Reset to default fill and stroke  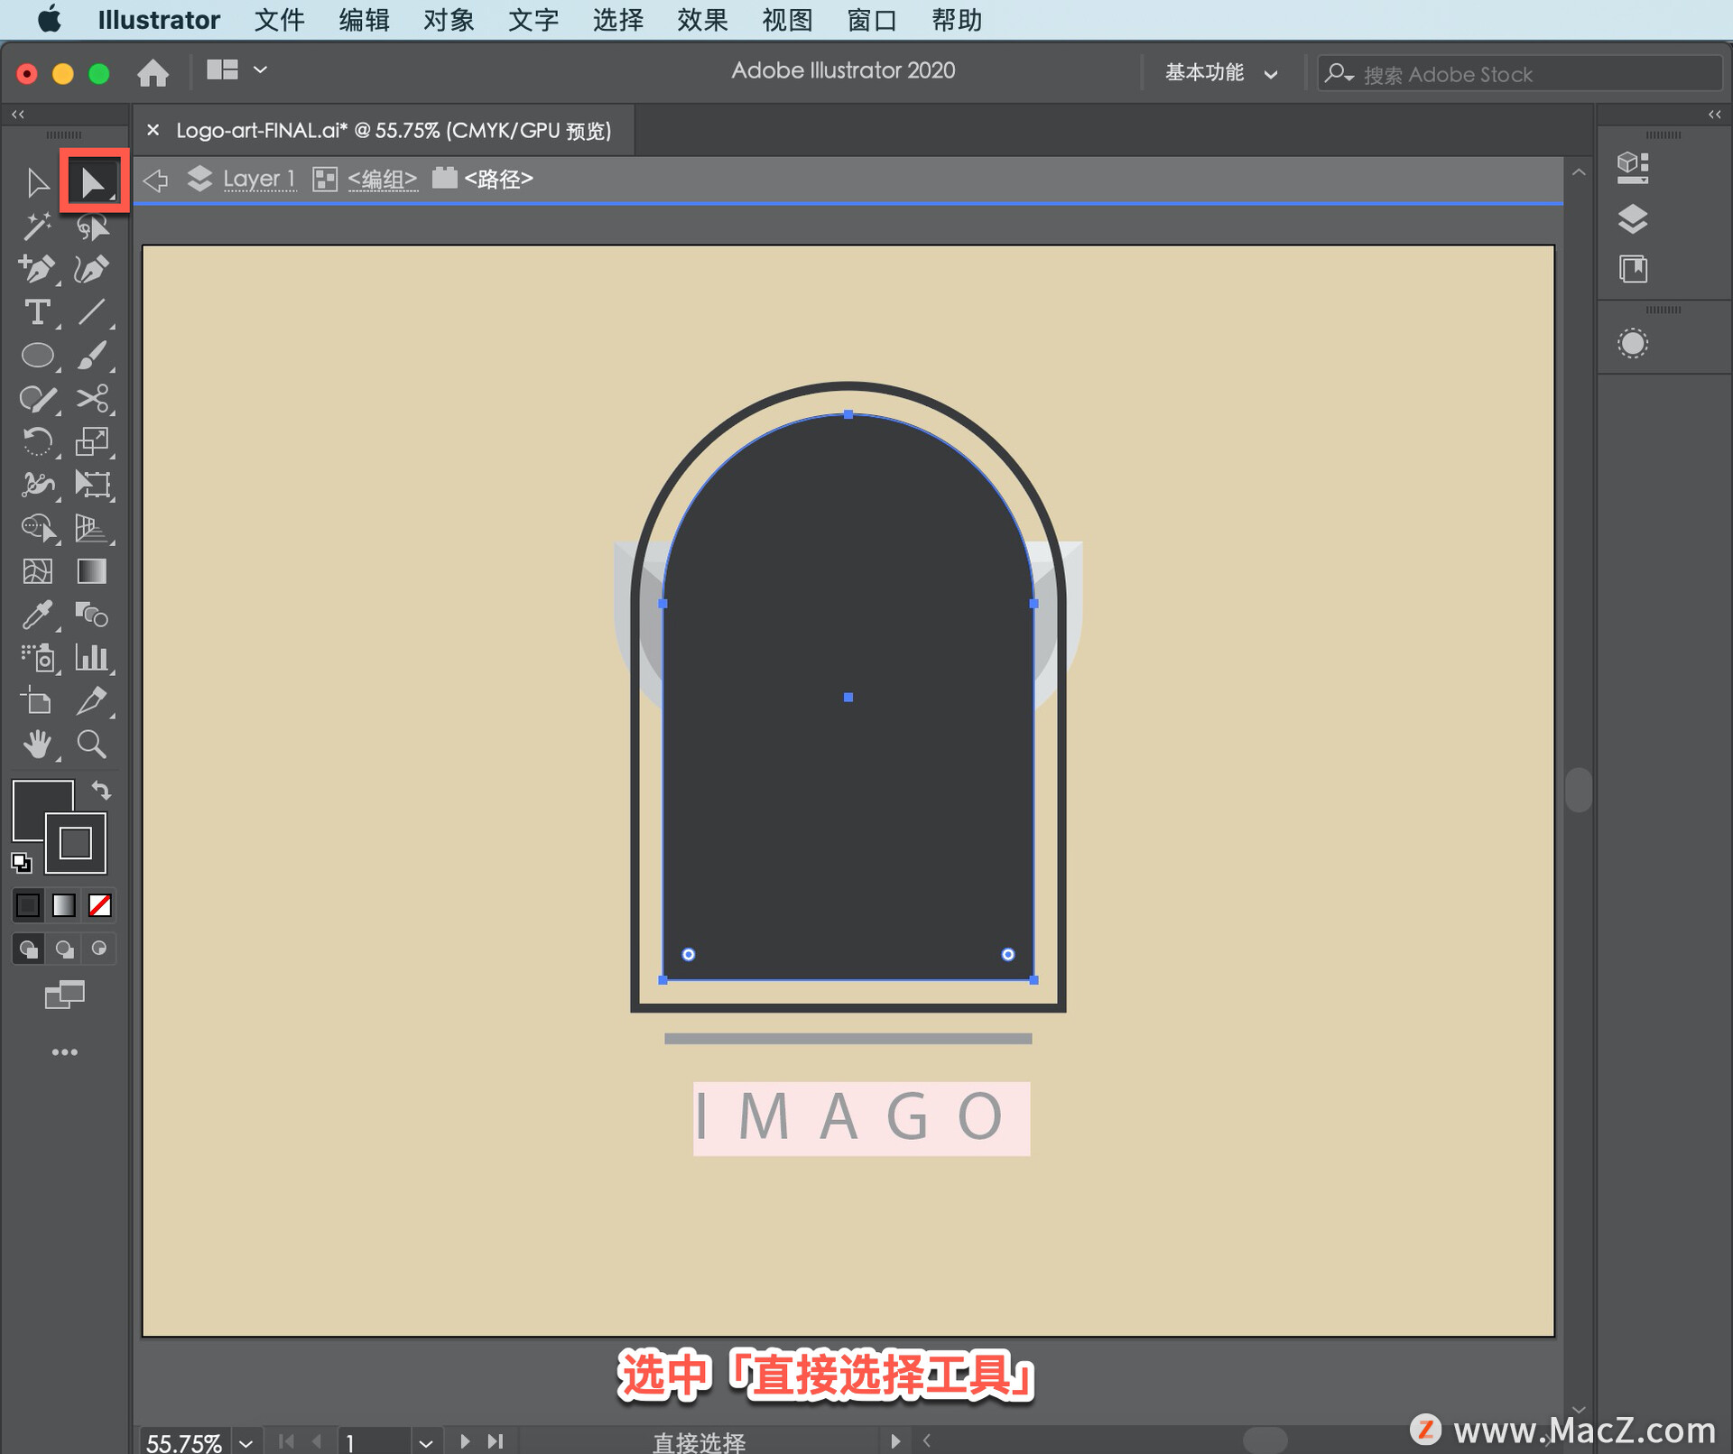pos(22,863)
